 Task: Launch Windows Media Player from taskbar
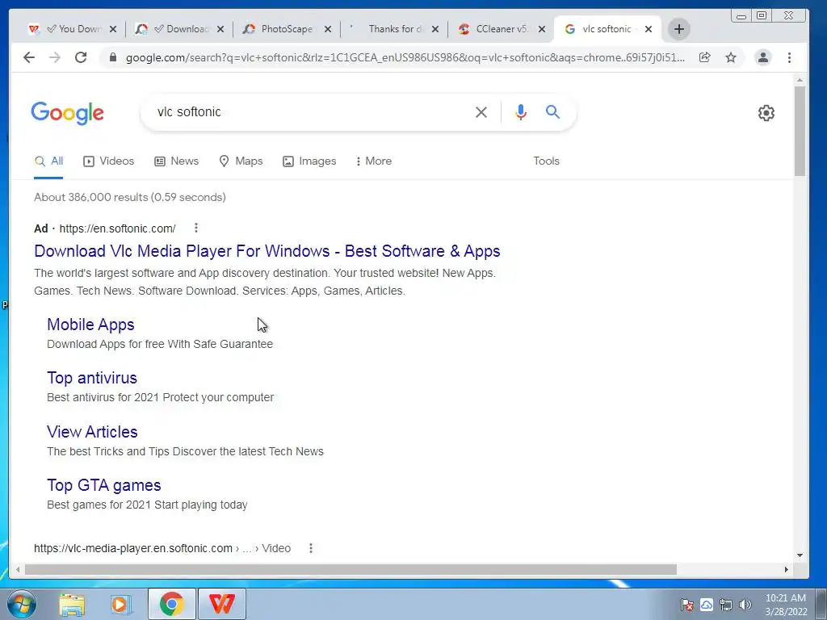tap(121, 604)
